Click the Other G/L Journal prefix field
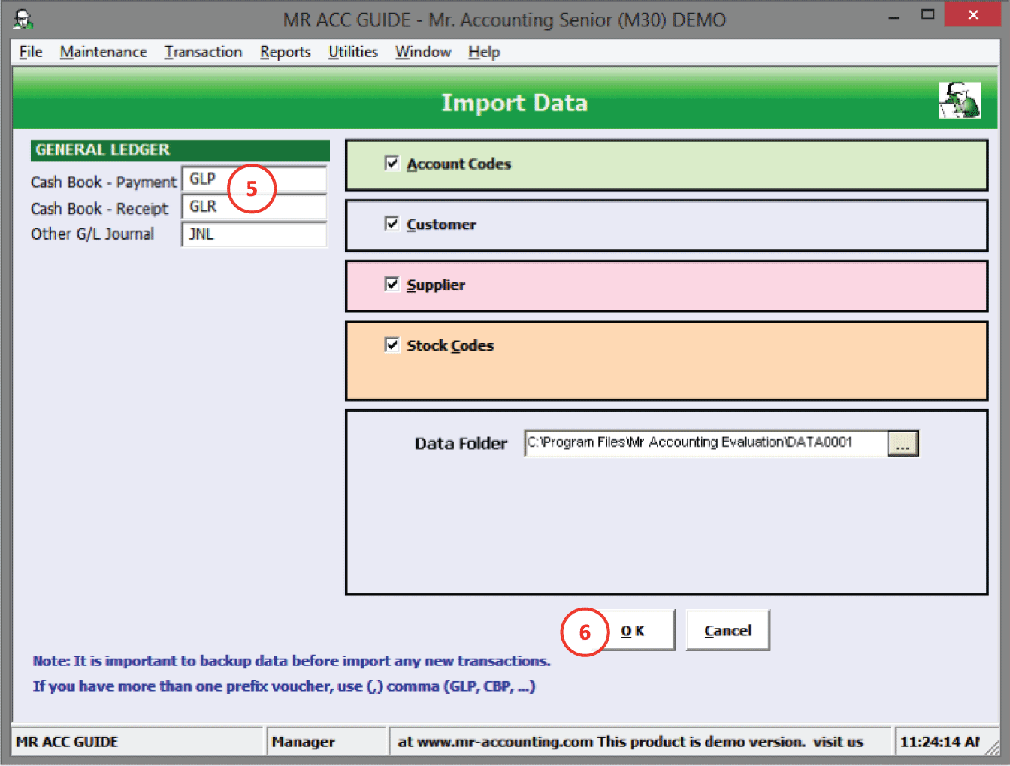Screen dimensions: 1010x766 coord(254,234)
